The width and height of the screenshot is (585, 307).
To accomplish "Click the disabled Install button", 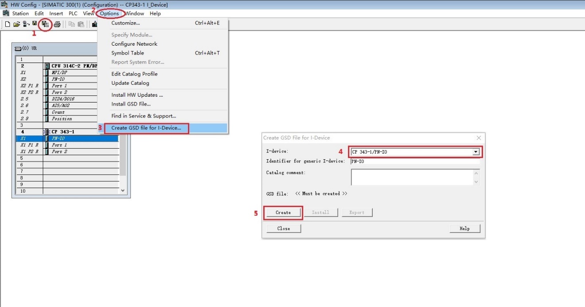I will click(x=320, y=213).
